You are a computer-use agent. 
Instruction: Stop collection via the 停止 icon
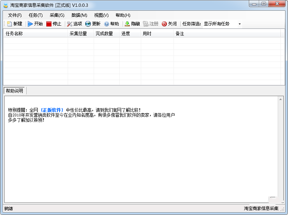[54, 24]
